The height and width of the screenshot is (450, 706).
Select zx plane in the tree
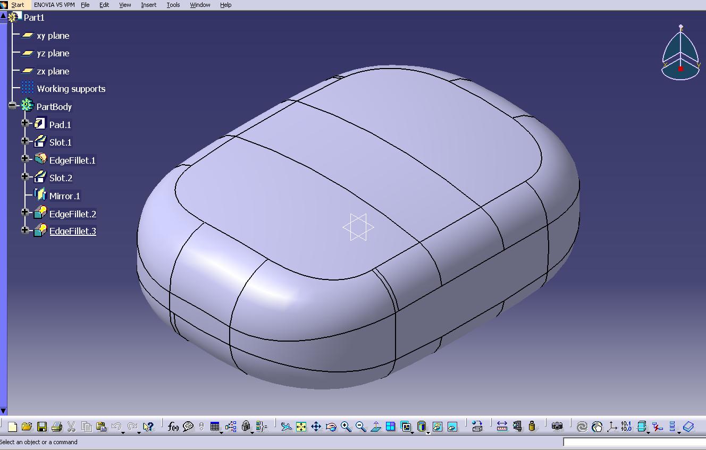tap(53, 71)
